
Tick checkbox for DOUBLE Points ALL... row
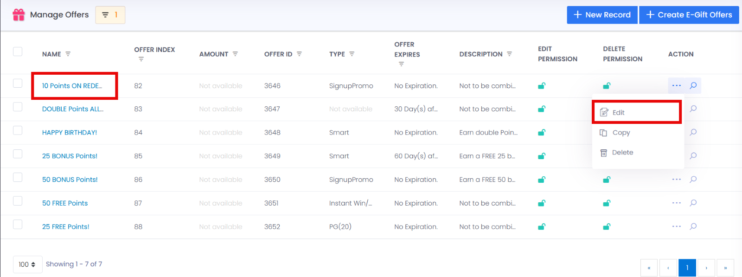(18, 107)
